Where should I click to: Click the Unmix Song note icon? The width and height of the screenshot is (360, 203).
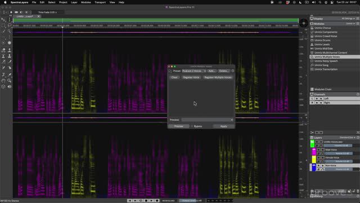(312, 65)
